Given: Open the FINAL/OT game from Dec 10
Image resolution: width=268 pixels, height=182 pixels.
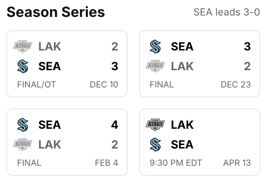Looking at the screenshot, I should tap(67, 64).
